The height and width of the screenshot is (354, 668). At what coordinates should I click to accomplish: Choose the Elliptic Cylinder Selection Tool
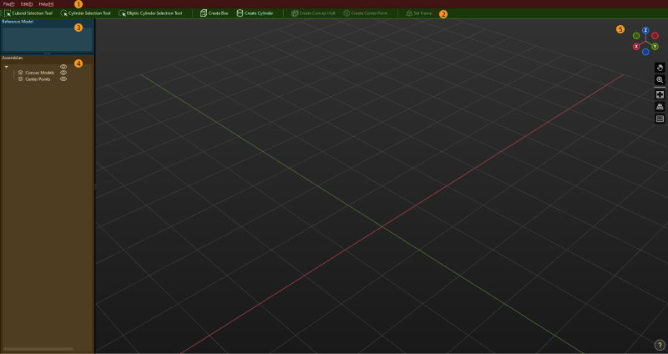tap(150, 13)
